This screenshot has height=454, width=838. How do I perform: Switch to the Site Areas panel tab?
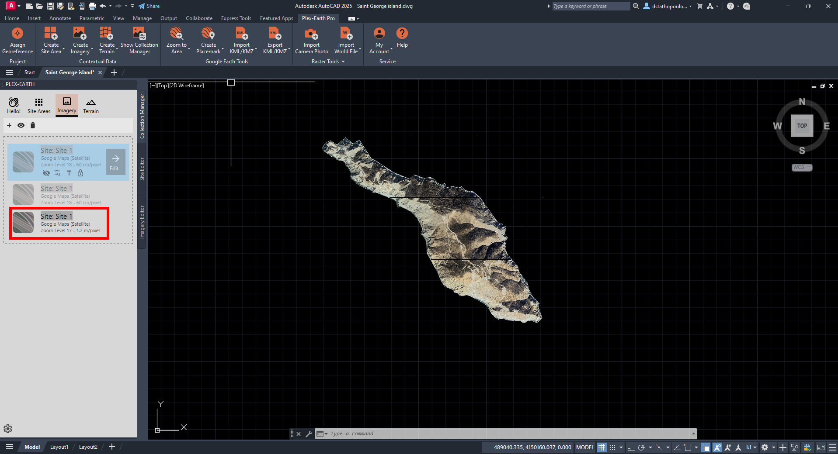(x=39, y=106)
